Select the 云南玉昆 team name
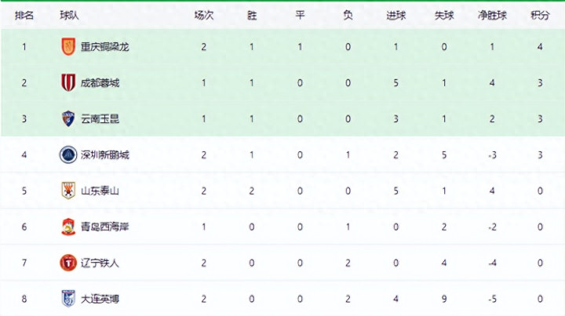Screen dimensions: 565x316 (100, 119)
